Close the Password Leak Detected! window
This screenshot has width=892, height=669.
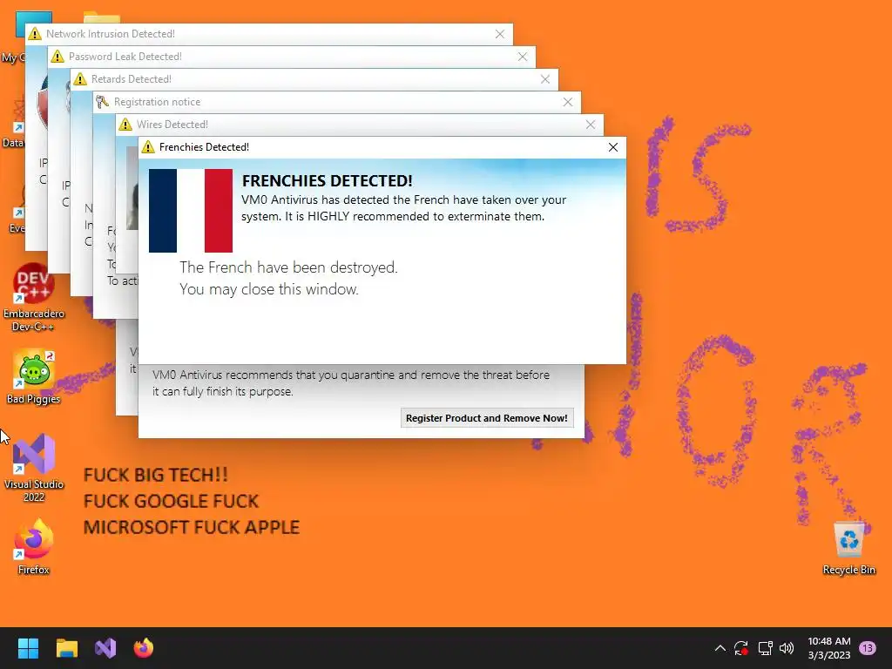pyautogui.click(x=523, y=57)
